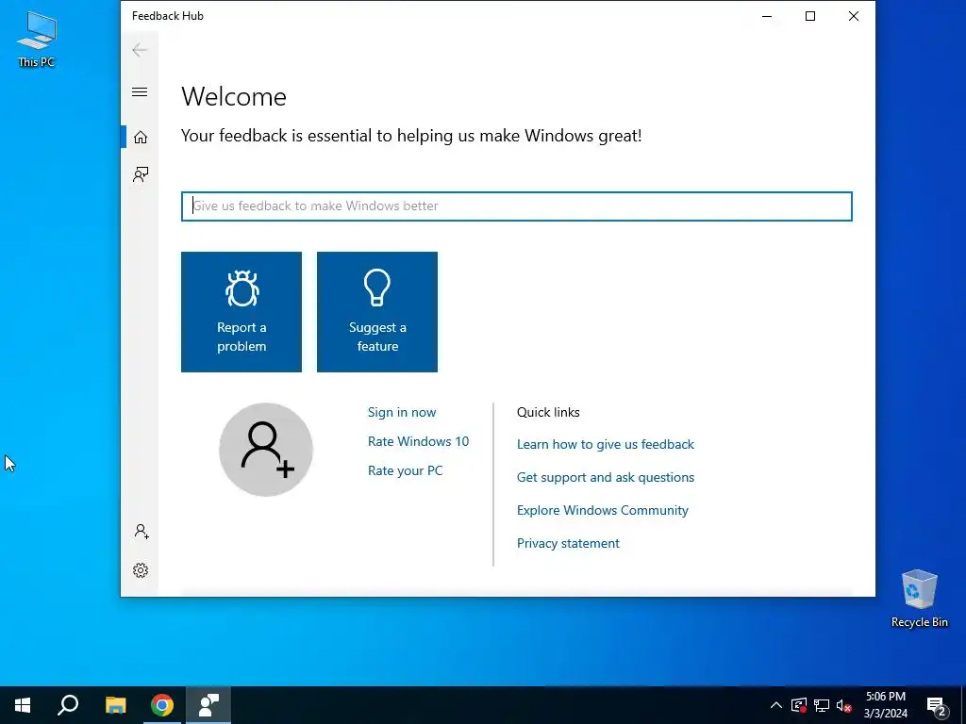Click the Suggest a feature tile

click(x=377, y=311)
